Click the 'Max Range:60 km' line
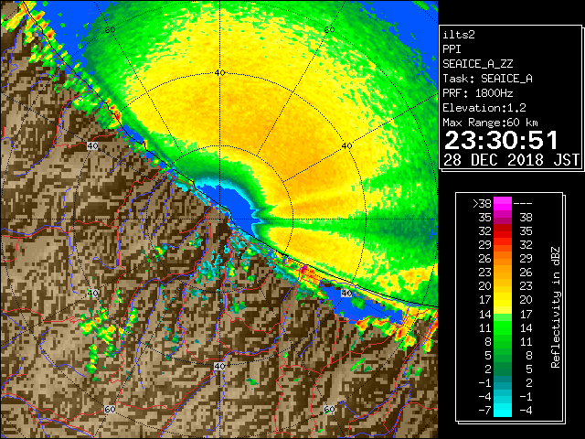The image size is (585, 439). [x=490, y=123]
